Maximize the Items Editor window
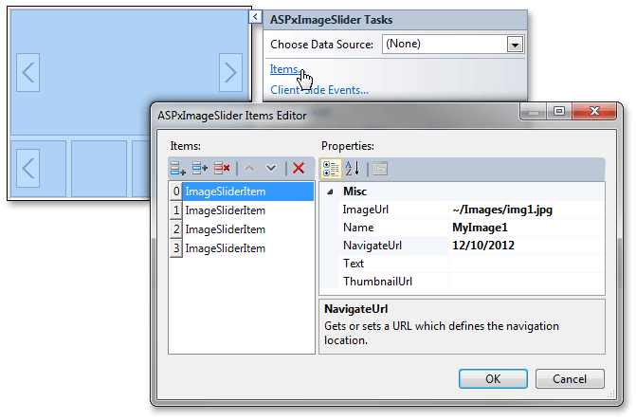The image size is (636, 420). [559, 111]
